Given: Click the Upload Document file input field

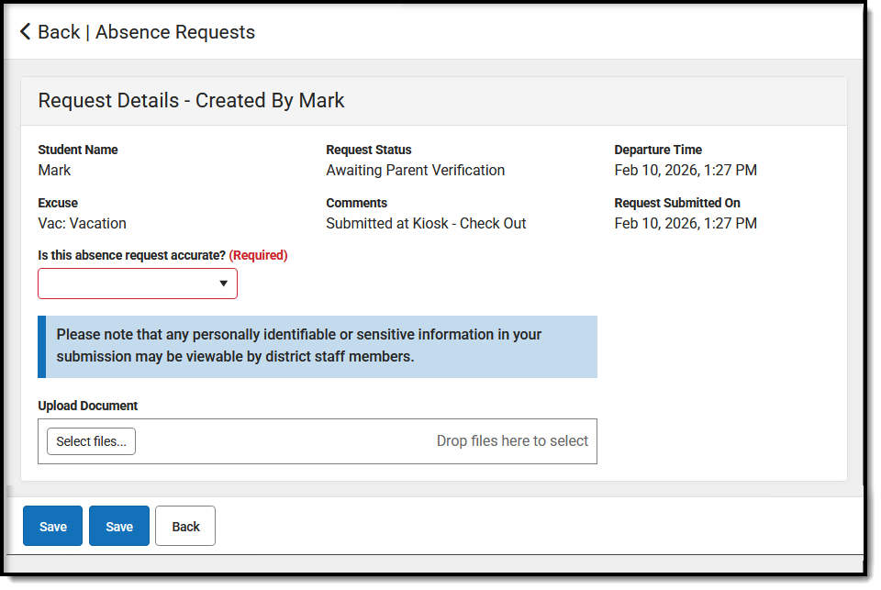Looking at the screenshot, I should 318,440.
